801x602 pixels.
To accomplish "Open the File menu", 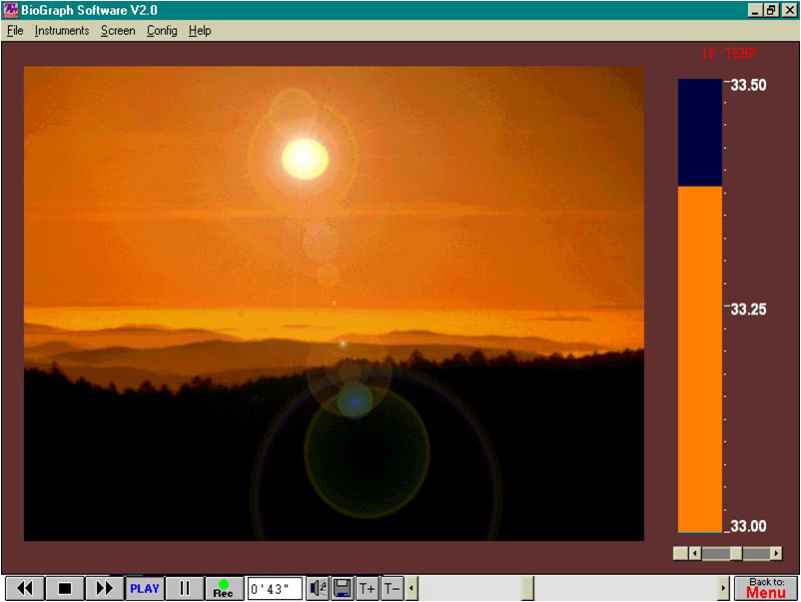I will click(x=15, y=31).
